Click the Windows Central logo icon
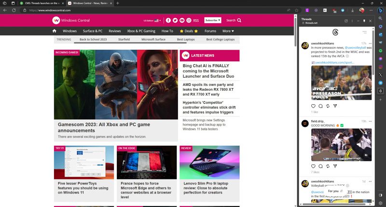Viewport: 386px width, 207px height. coord(56,20)
